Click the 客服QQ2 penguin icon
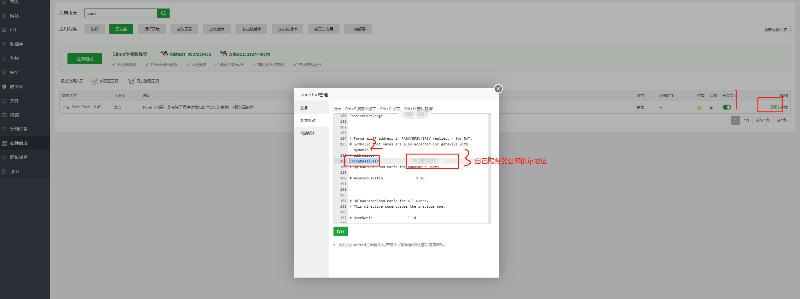The width and height of the screenshot is (800, 299). tap(223, 54)
